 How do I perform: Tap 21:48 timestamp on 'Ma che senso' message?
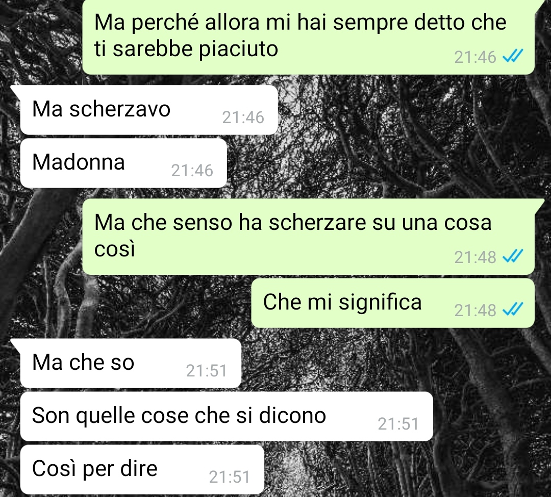(475, 257)
